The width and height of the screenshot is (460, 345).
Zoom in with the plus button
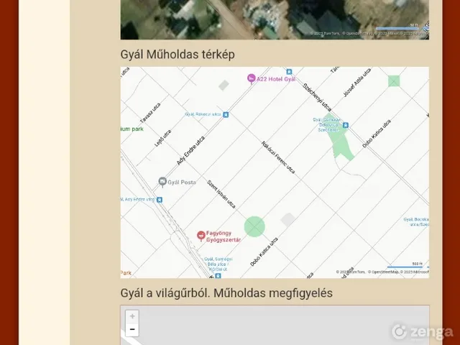[x=132, y=316]
